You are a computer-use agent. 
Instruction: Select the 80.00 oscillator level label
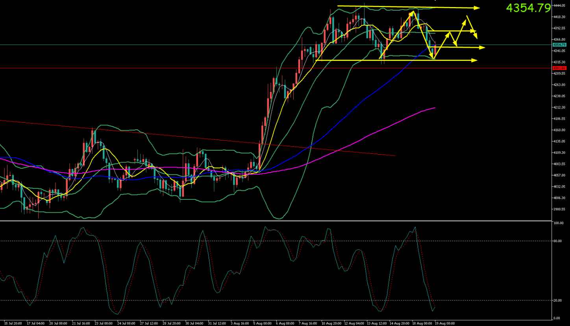558,241
